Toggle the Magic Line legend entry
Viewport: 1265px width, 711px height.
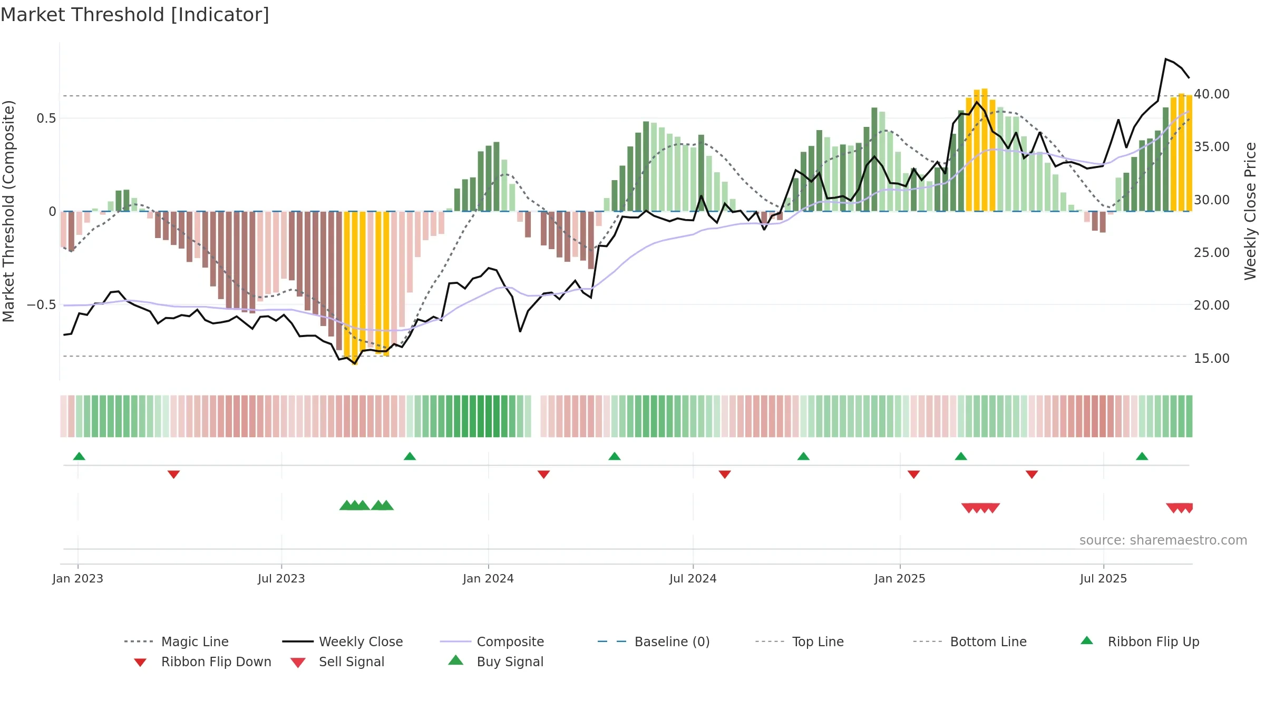[x=176, y=641]
